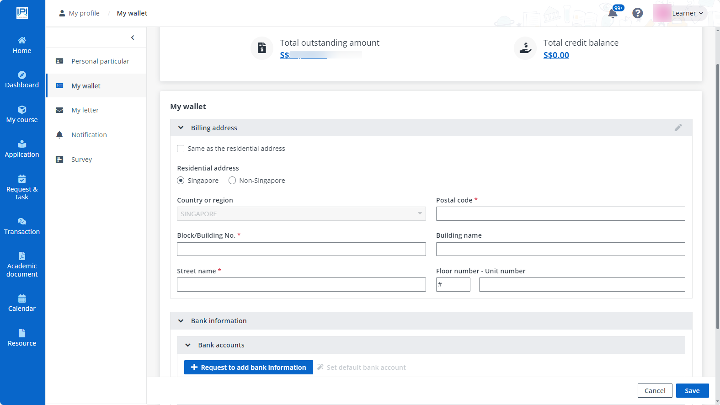Open the Application section
Image resolution: width=720 pixels, height=405 pixels.
click(x=22, y=149)
